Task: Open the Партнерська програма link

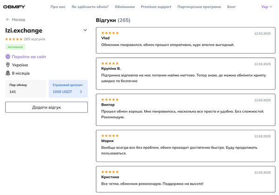Action: pos(199,7)
